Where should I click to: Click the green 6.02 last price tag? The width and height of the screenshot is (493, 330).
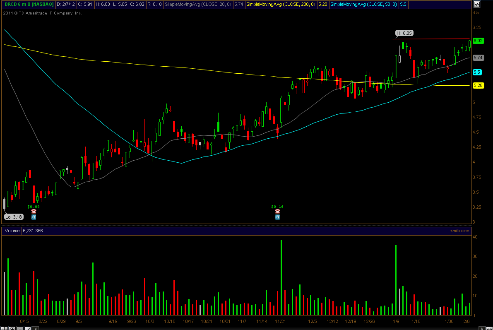tap(478, 41)
